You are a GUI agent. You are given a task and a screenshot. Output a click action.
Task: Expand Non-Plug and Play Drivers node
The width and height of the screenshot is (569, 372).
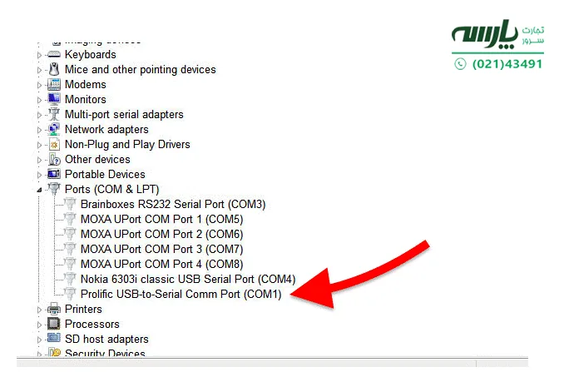[39, 145]
